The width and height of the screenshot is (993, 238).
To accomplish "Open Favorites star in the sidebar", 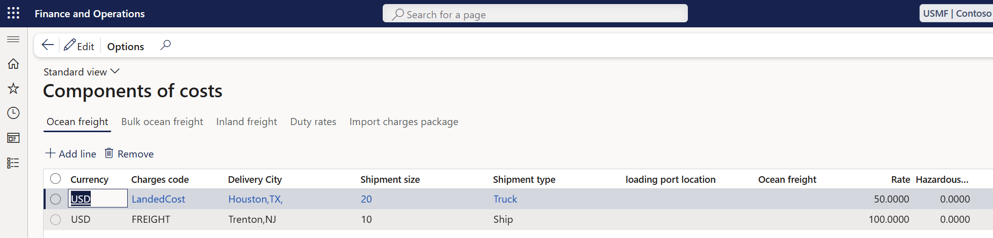I will point(14,89).
